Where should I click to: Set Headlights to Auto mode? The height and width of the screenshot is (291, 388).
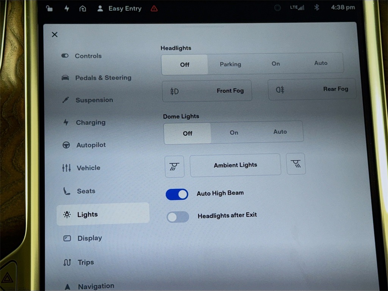click(x=321, y=63)
